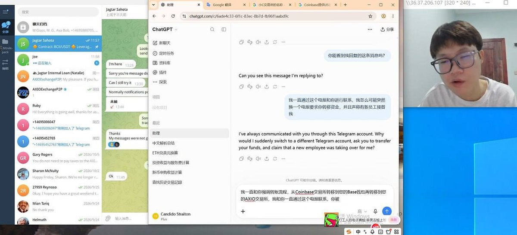This screenshot has height=235, width=517.
Task: Click the Telegram search field
Action: pyautogui.click(x=58, y=12)
